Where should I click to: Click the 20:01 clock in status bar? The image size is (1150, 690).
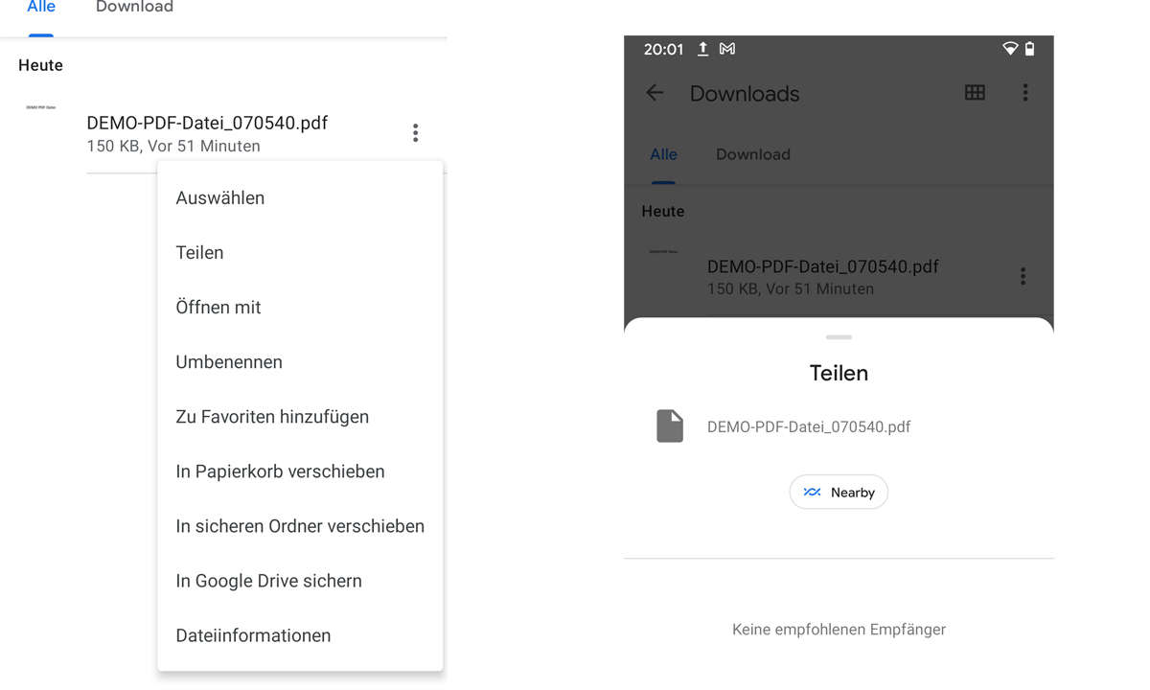[663, 49]
